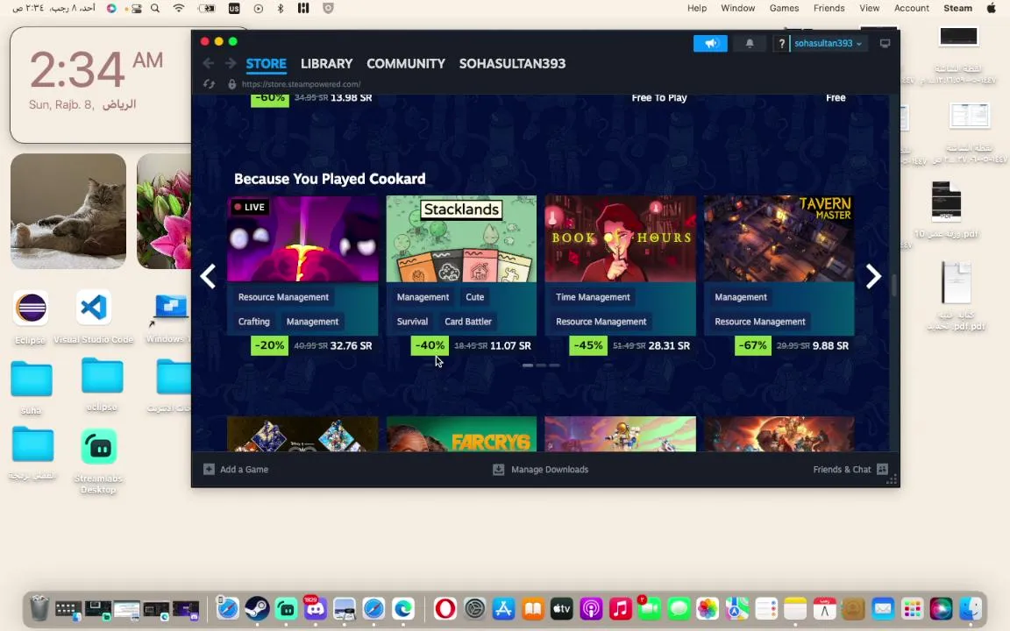Open Finder from the Dock
The image size is (1010, 631).
point(971,608)
